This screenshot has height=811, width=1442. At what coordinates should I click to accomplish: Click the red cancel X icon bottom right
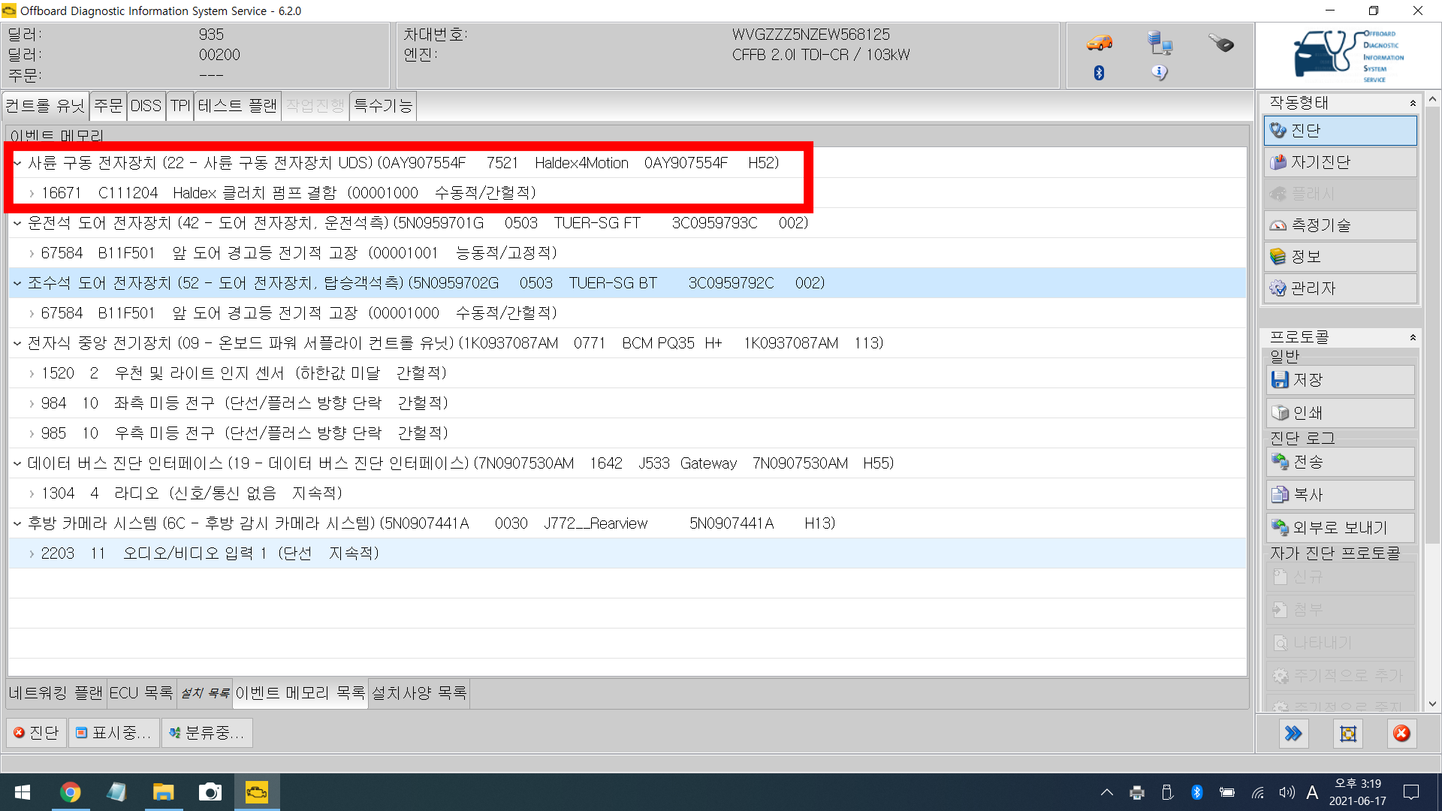click(x=1401, y=734)
